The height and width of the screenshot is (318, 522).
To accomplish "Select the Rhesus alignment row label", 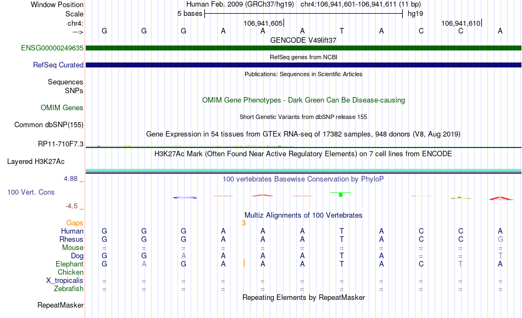I will tap(71, 239).
